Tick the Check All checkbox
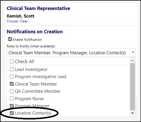The height and width of the screenshot is (122, 141). coord(12,61)
